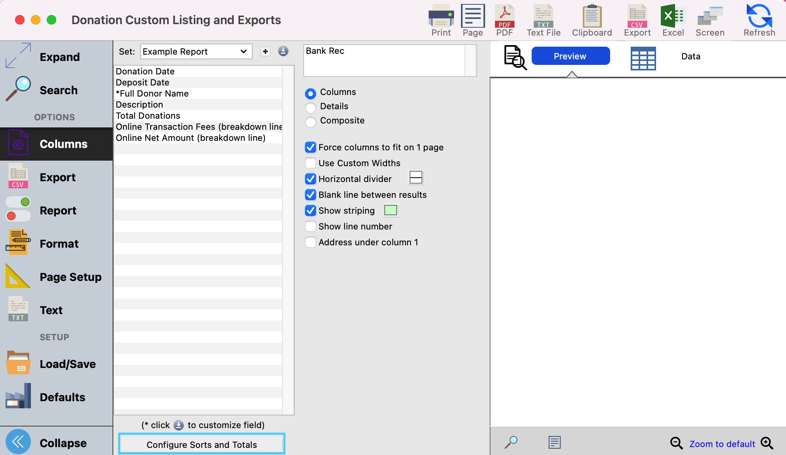Click the plus icon next to Set
Image resolution: width=786 pixels, height=455 pixels.
pos(265,51)
